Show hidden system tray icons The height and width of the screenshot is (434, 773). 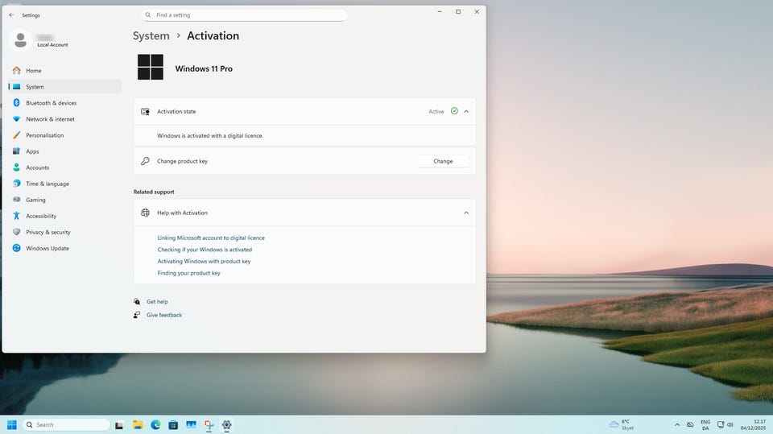(x=677, y=424)
